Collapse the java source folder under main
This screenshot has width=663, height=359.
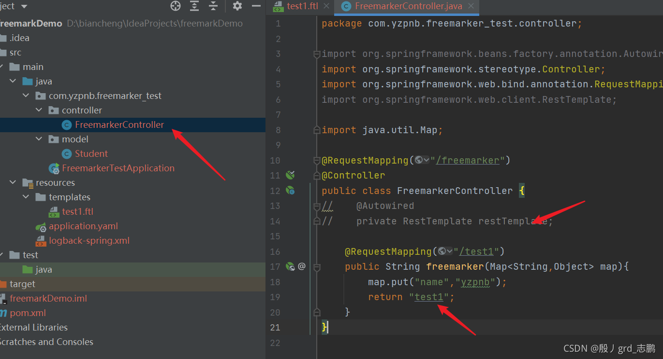click(13, 82)
